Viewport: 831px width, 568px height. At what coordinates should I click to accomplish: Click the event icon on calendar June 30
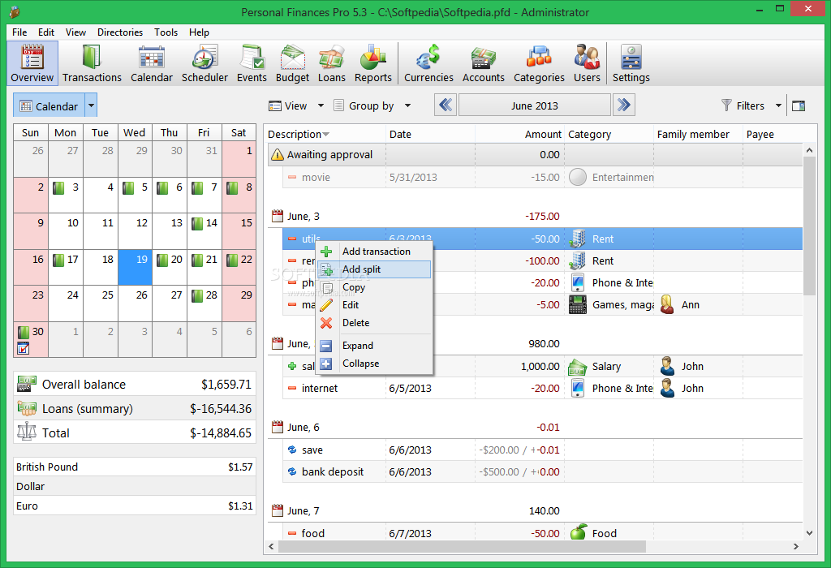click(23, 348)
